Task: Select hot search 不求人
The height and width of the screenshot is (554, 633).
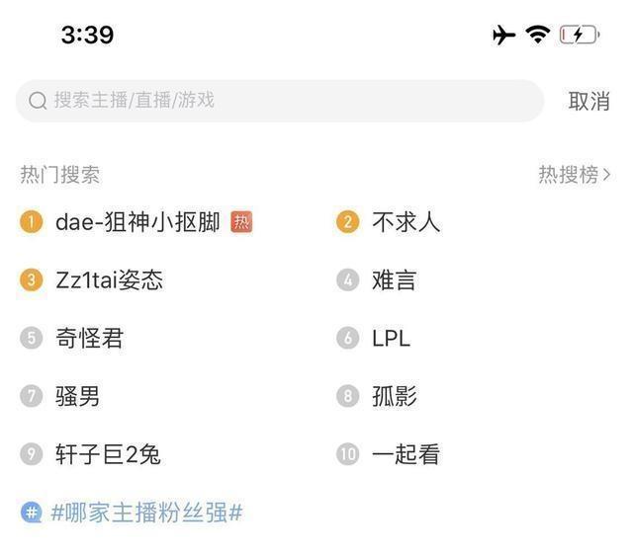Action: (407, 222)
